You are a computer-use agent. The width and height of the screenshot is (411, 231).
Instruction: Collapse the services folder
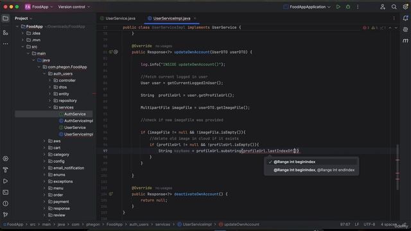point(50,107)
